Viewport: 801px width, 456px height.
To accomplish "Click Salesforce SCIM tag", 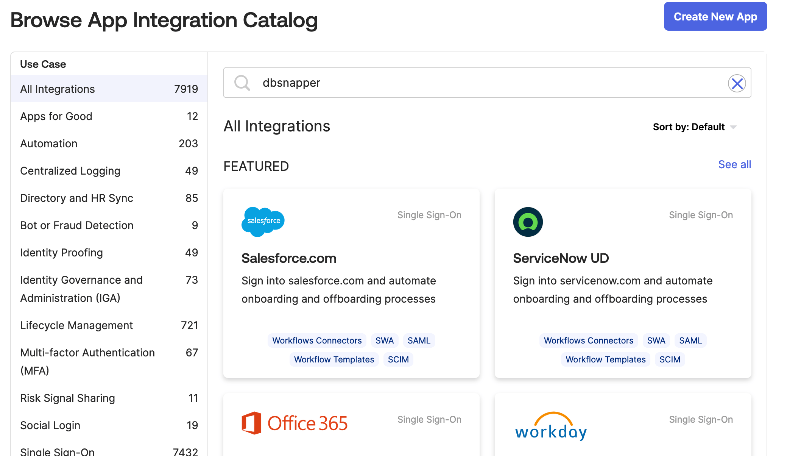I will point(398,359).
